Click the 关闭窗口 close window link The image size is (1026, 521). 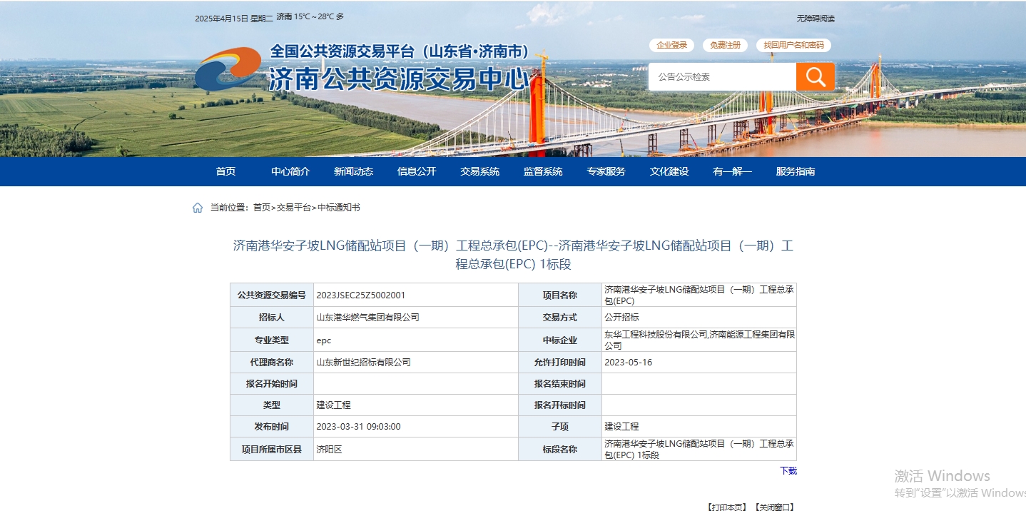774,507
